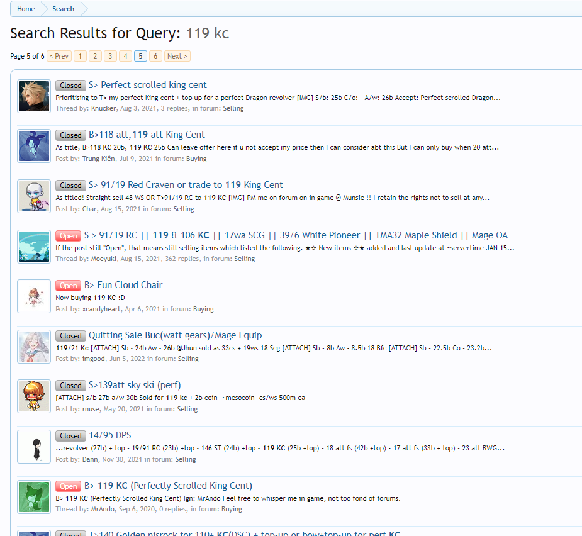Click Closed label on 139att sky ski
Image resolution: width=582 pixels, height=536 pixels.
coord(70,386)
